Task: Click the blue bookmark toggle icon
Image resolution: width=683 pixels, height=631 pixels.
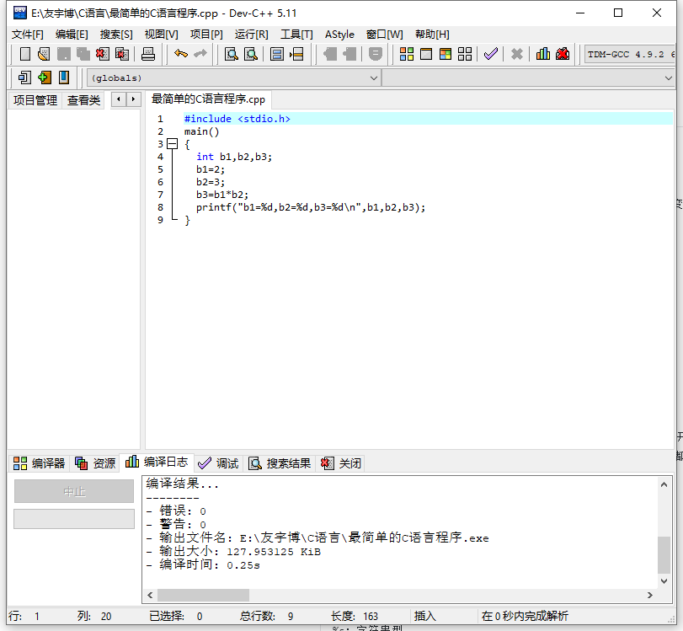Action: tap(64, 78)
